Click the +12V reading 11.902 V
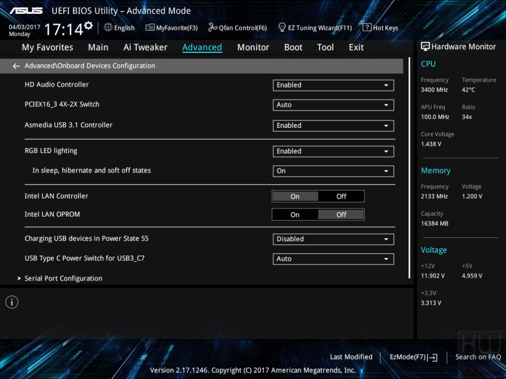 [x=433, y=276]
